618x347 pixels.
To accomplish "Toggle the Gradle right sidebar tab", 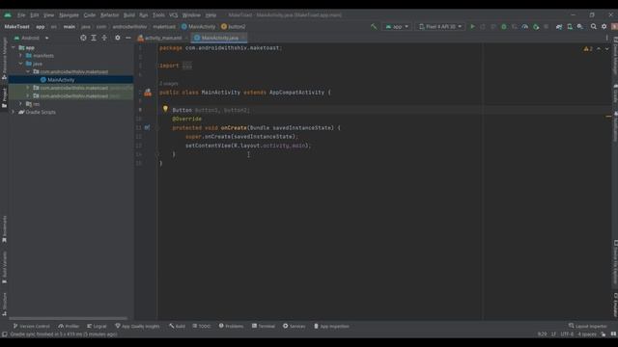I will 615,93.
